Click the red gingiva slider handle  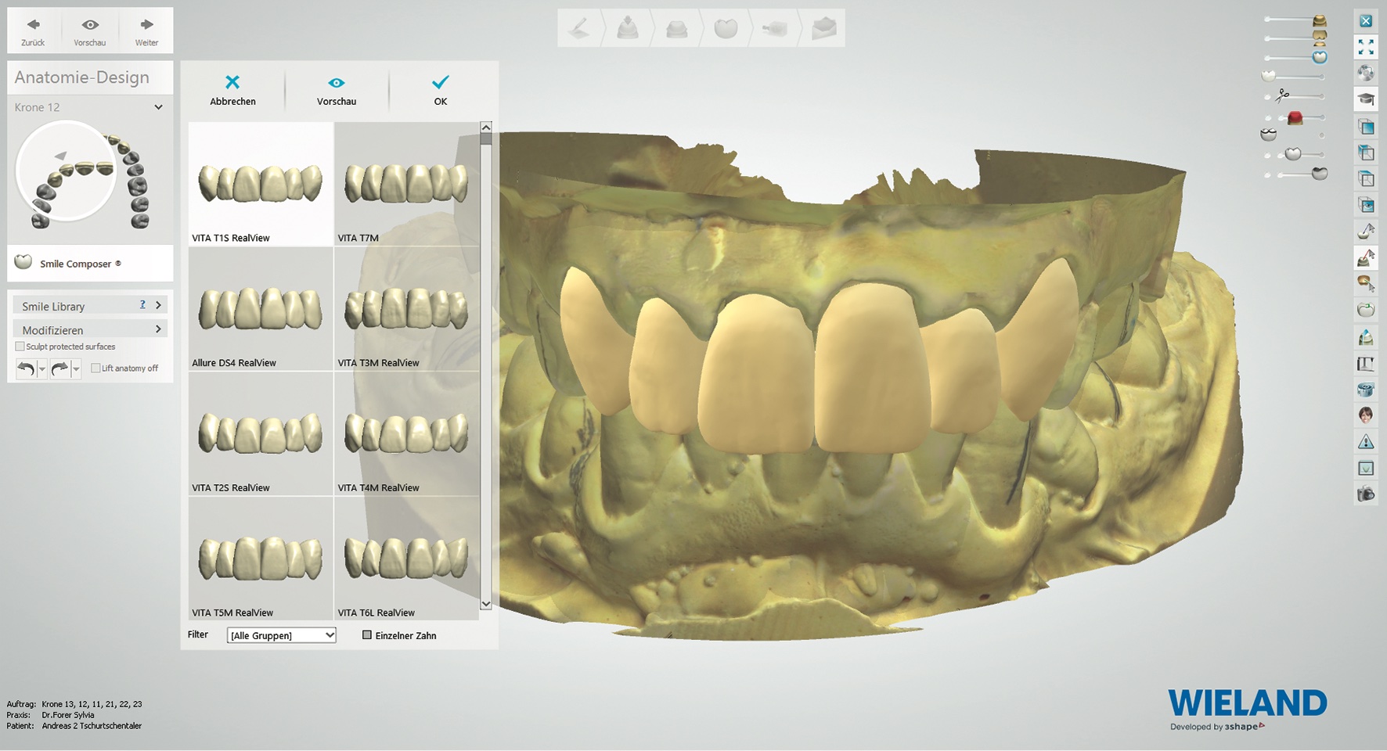(1295, 118)
